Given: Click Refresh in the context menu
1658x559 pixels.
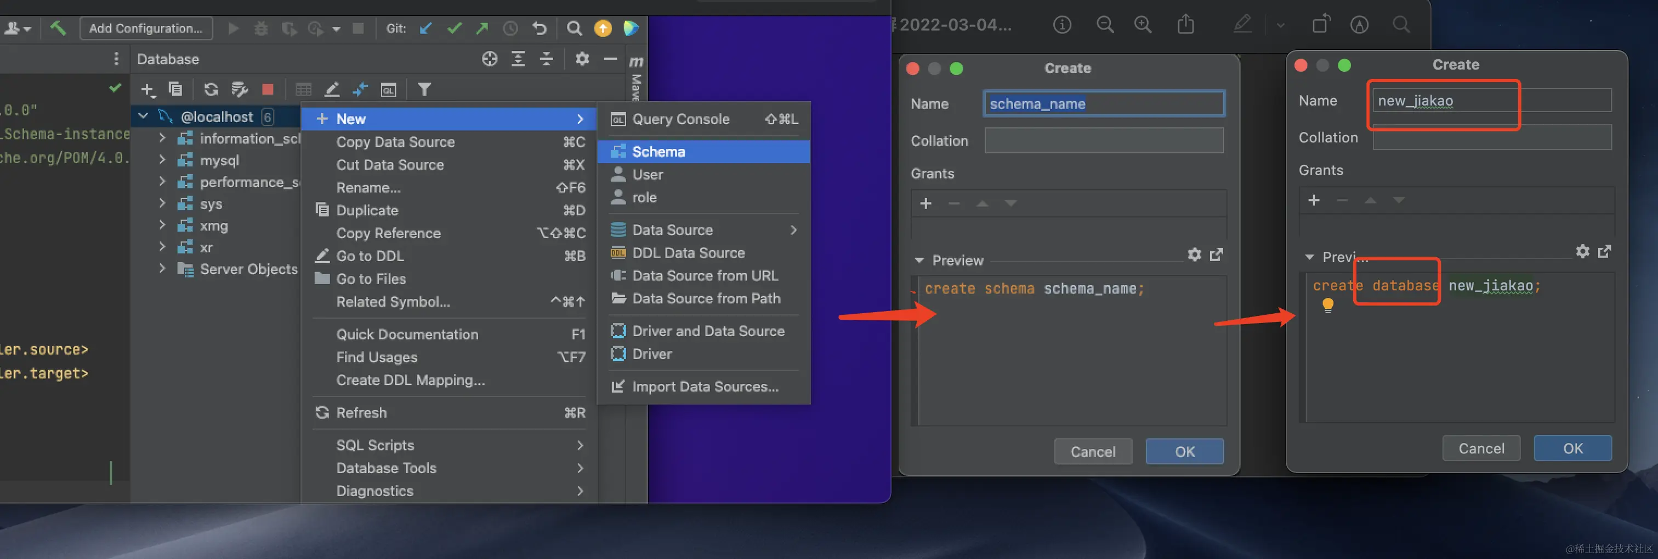Looking at the screenshot, I should (x=448, y=412).
